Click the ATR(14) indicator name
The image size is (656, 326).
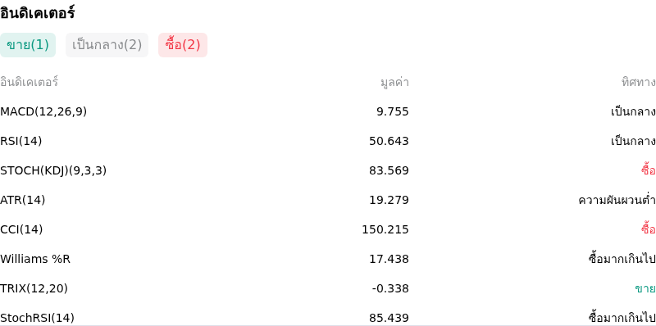pos(23,200)
